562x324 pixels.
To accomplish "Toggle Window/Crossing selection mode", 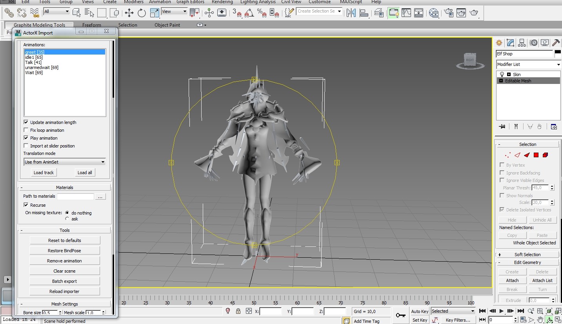I will pyautogui.click(x=115, y=13).
